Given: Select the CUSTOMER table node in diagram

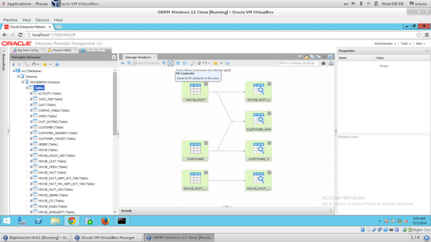Looking at the screenshot, I should point(195,151).
